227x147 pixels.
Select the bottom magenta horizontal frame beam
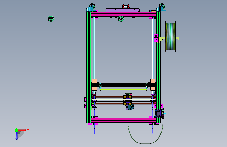[124, 120]
